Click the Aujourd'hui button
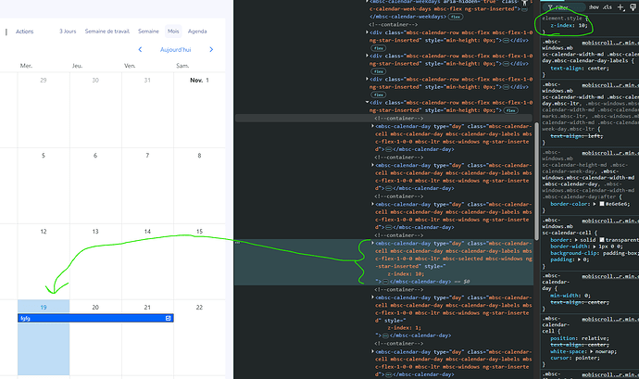This screenshot has width=639, height=379. click(x=176, y=48)
